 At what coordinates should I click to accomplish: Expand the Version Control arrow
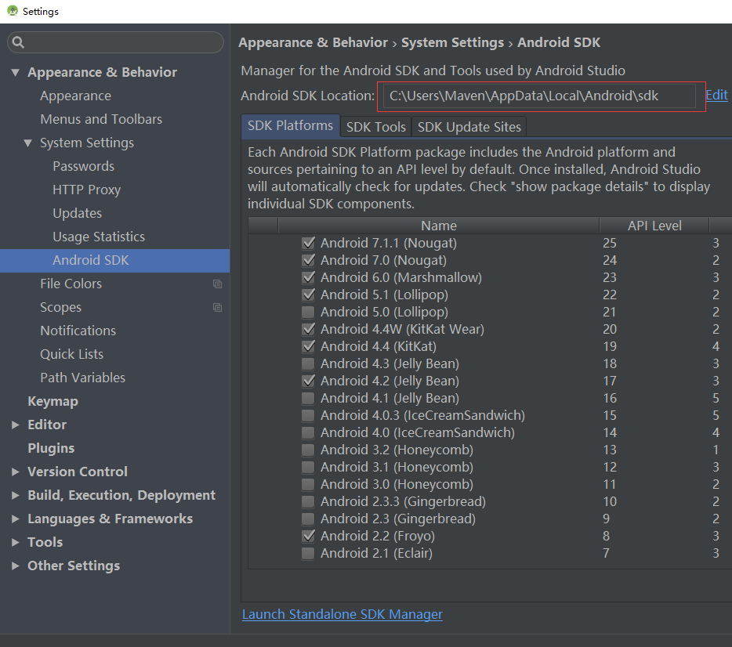coord(16,472)
